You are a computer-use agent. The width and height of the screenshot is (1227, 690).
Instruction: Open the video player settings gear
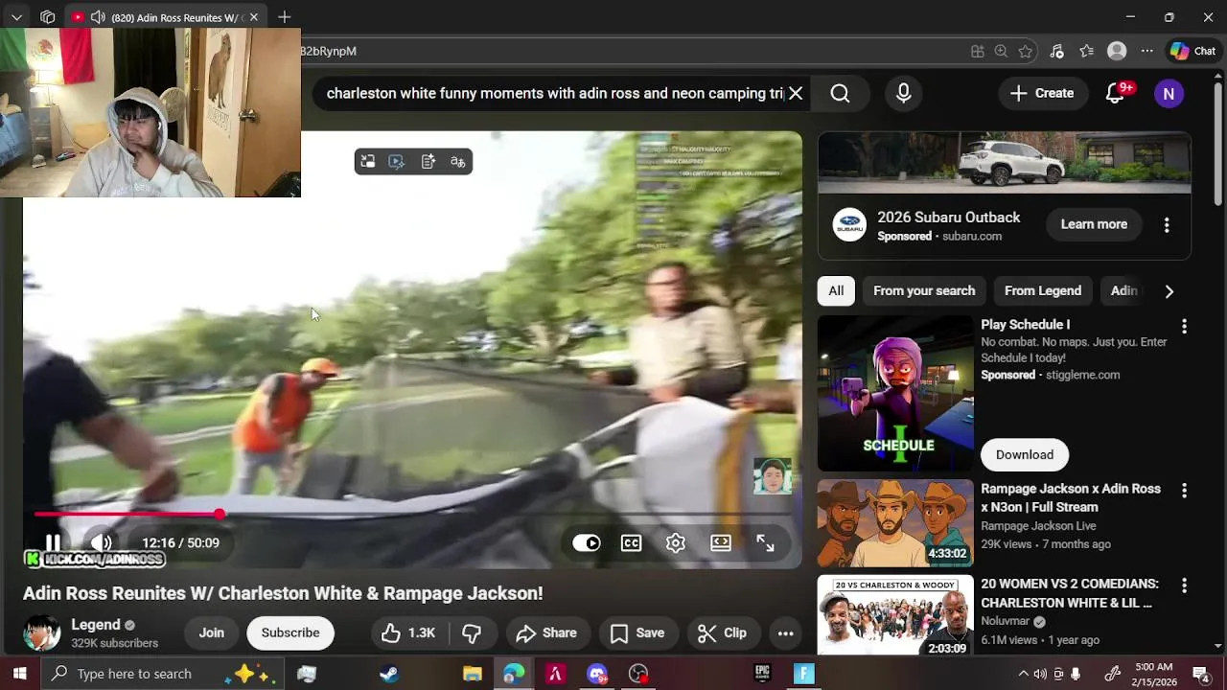pyautogui.click(x=676, y=543)
